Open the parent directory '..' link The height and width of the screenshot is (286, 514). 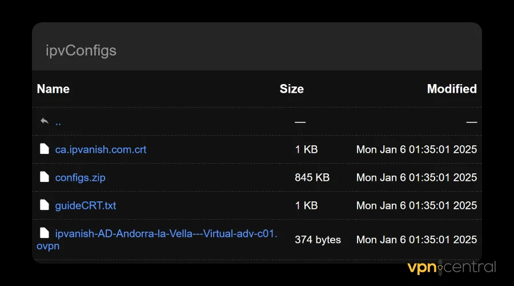58,122
